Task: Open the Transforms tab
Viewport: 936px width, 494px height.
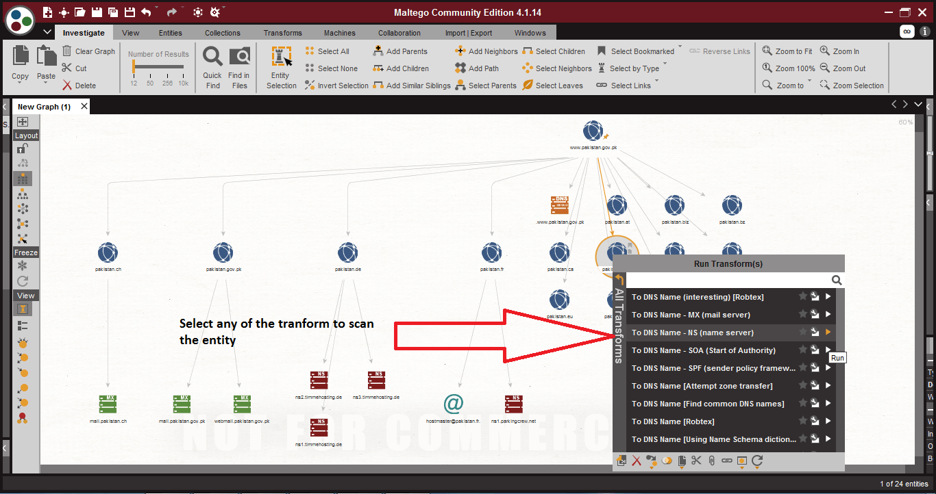Action: pos(282,33)
